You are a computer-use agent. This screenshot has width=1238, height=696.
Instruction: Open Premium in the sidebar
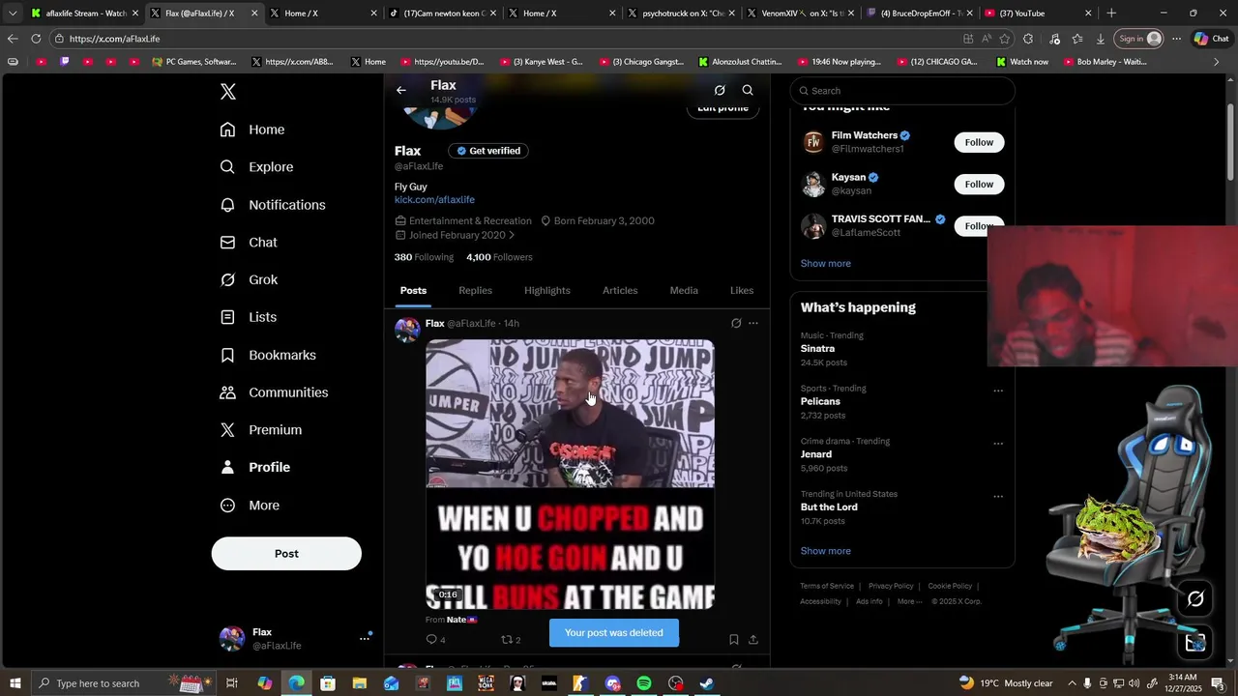(x=261, y=430)
